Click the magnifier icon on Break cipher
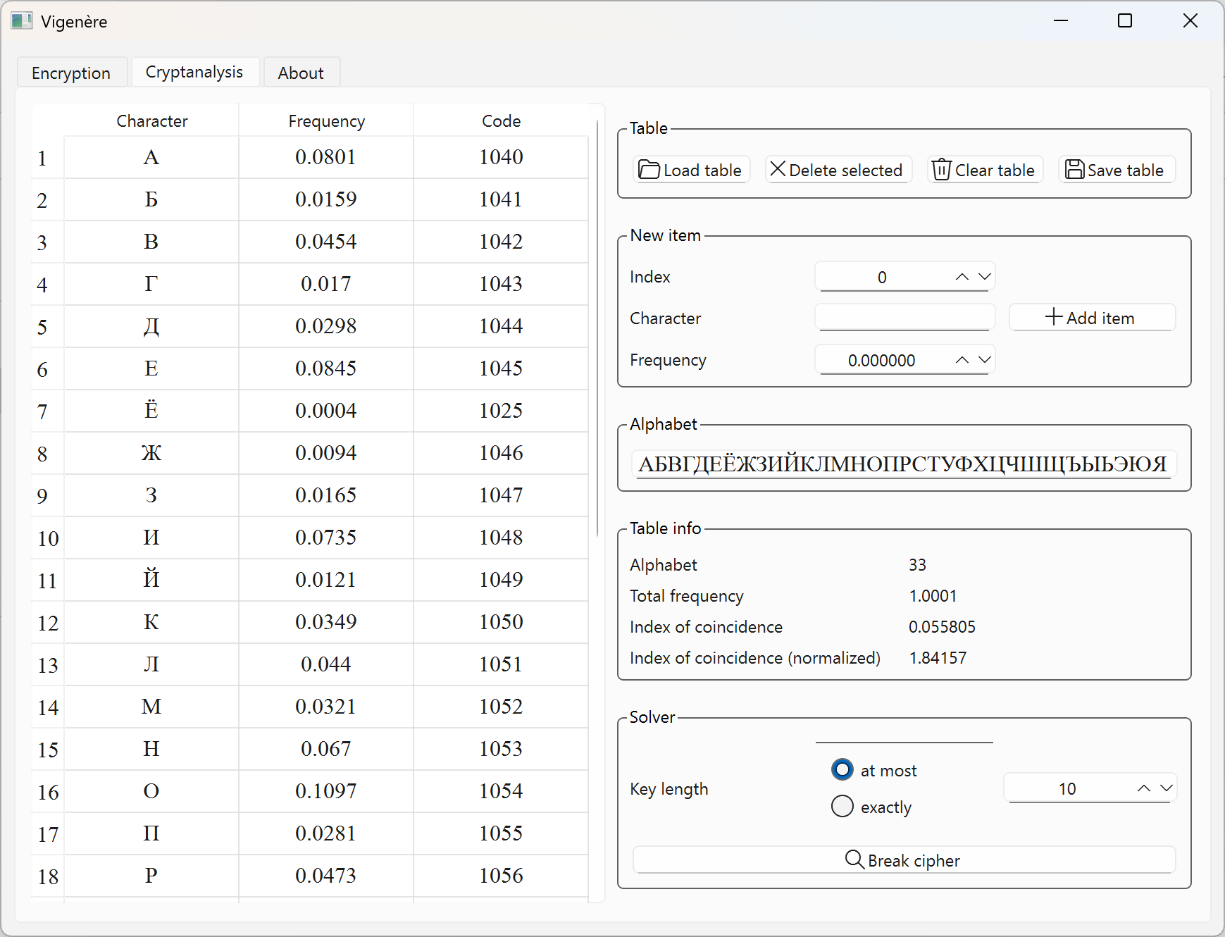 [x=854, y=860]
